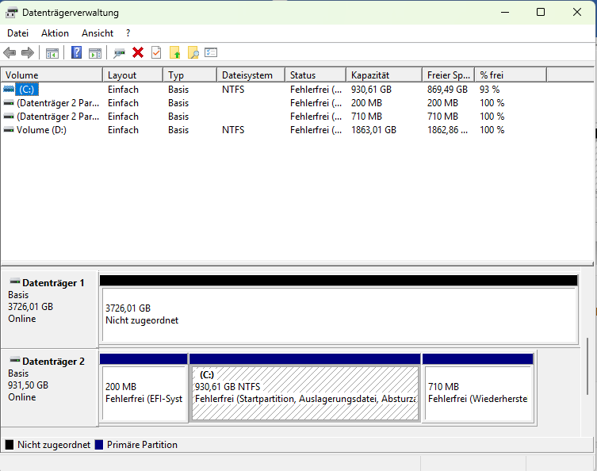
Task: Toggle the action pane toolbar icon
Action: click(95, 53)
